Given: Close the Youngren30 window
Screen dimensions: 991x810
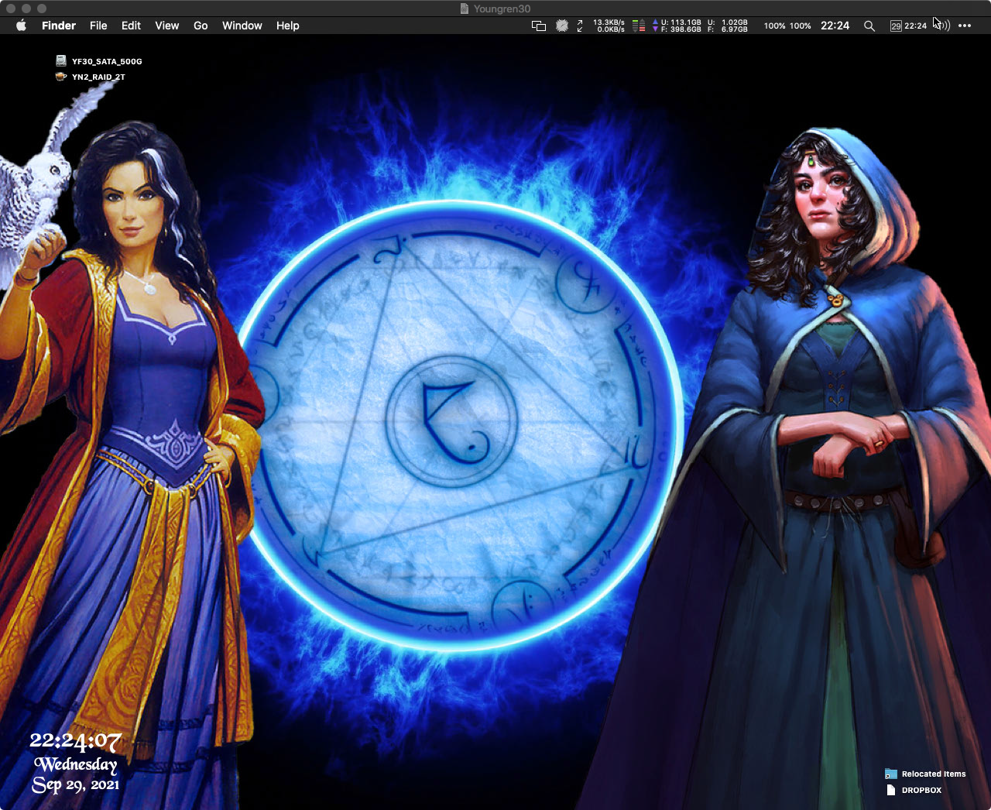Looking at the screenshot, I should tap(11, 9).
